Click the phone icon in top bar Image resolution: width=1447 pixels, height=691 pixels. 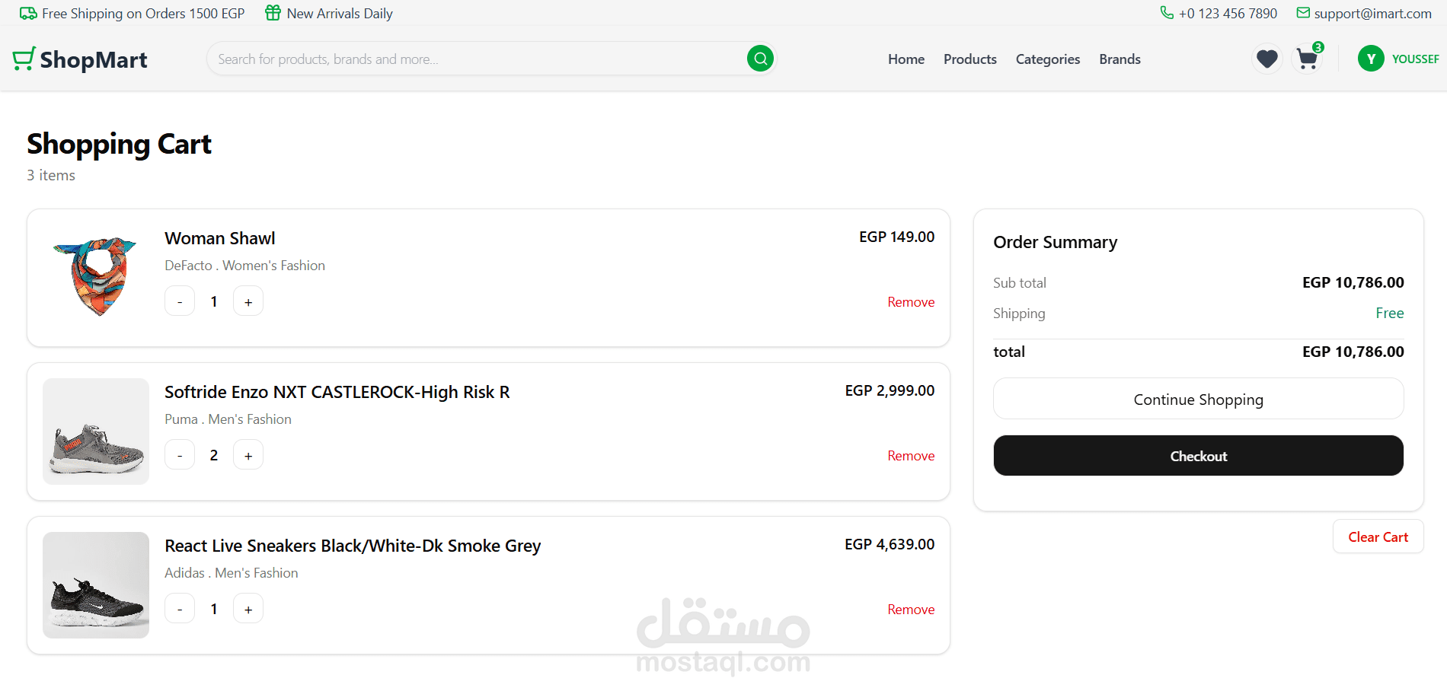point(1166,13)
